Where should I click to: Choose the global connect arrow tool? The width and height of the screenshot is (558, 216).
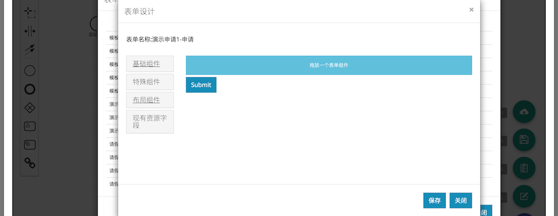click(29, 50)
